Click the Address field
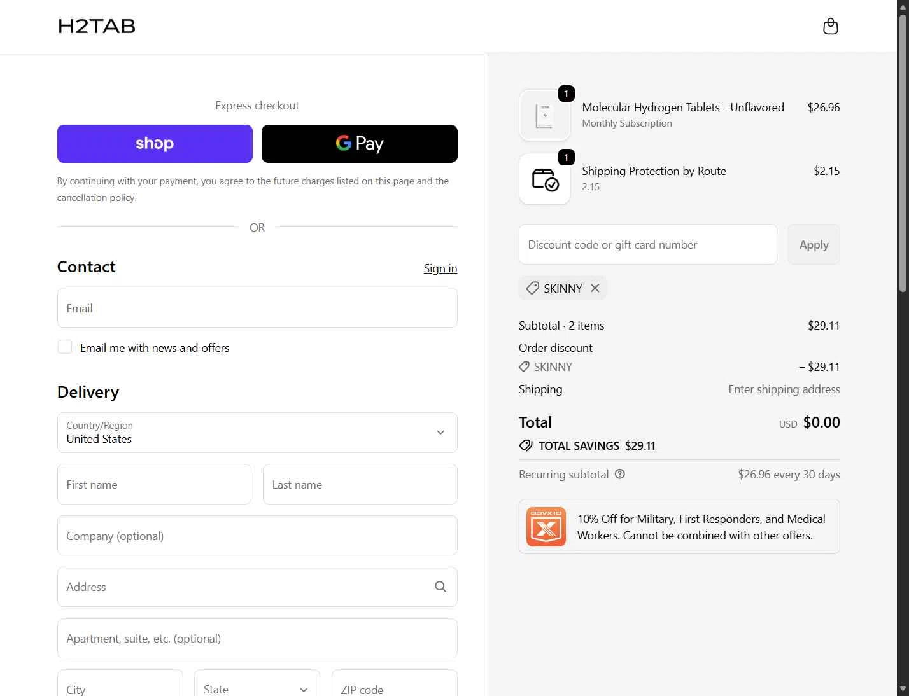 click(257, 587)
